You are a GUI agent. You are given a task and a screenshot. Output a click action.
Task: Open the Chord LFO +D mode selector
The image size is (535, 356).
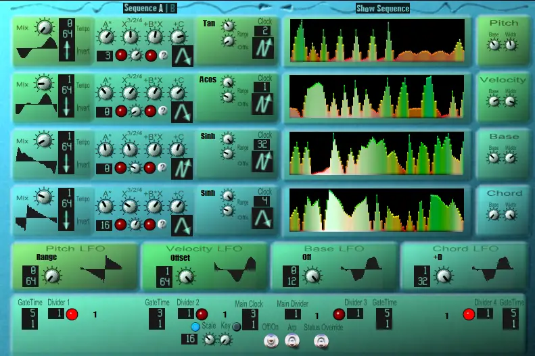click(x=438, y=257)
